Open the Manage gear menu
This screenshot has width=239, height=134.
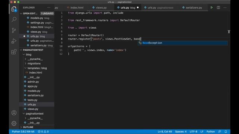coord(14,123)
